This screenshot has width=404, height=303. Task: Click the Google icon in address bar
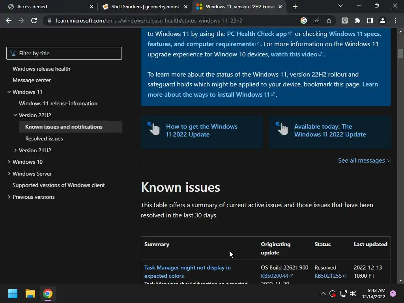pos(304,21)
